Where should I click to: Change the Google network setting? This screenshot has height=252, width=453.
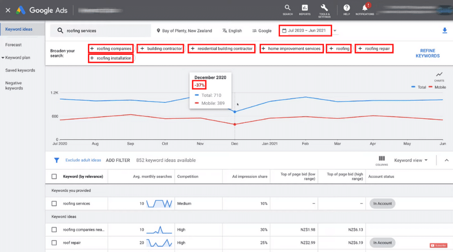pyautogui.click(x=262, y=31)
